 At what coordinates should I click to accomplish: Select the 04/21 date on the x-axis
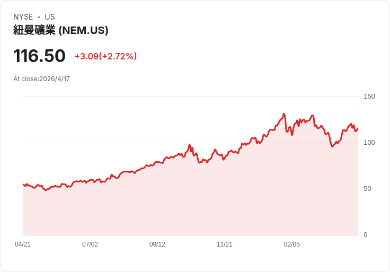[x=23, y=244]
